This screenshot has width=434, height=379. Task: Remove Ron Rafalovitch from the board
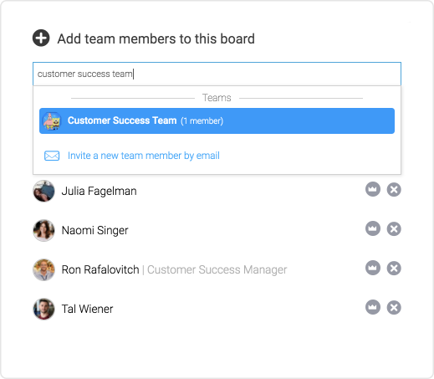click(x=394, y=269)
